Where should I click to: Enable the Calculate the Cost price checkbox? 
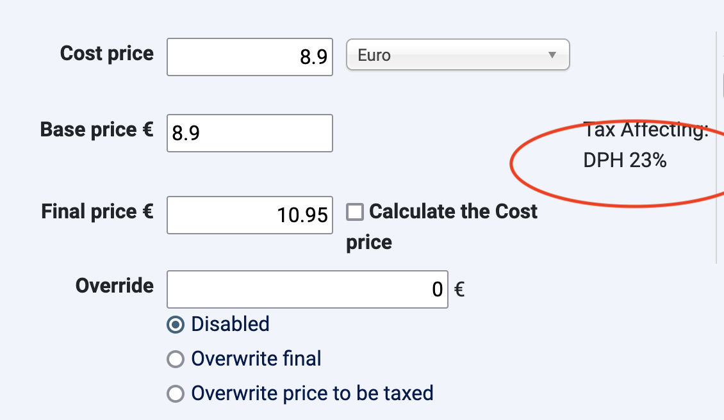[355, 212]
